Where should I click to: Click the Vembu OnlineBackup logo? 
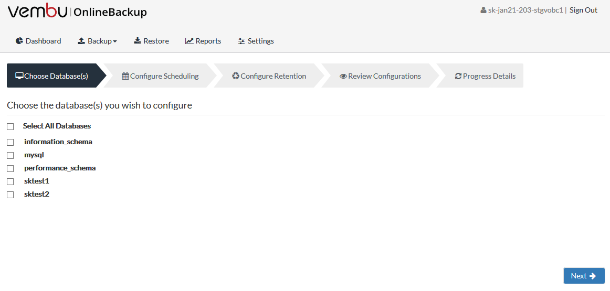(77, 11)
